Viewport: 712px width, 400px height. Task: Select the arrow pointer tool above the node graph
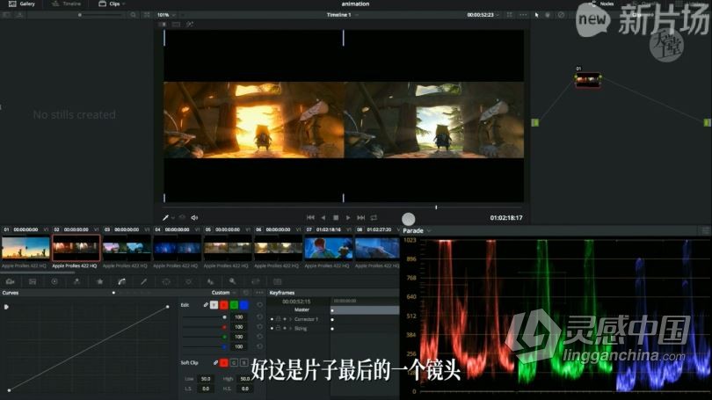click(537, 15)
